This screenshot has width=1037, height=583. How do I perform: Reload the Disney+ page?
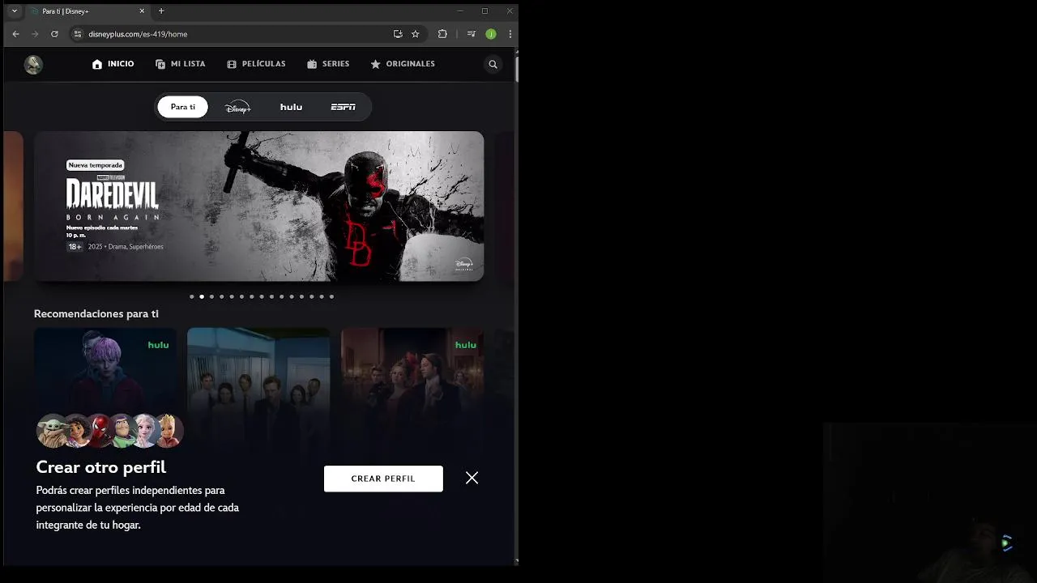pyautogui.click(x=54, y=34)
